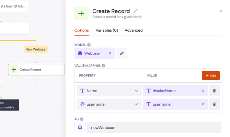Open the Advanced tab
Viewport: 230px width, 137px height.
point(134,30)
